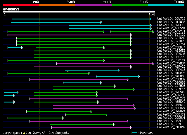This screenshot has height=135, width=187.
Task: Click the red 20% identity legend segment
Action: pyautogui.click(x=21, y=5)
